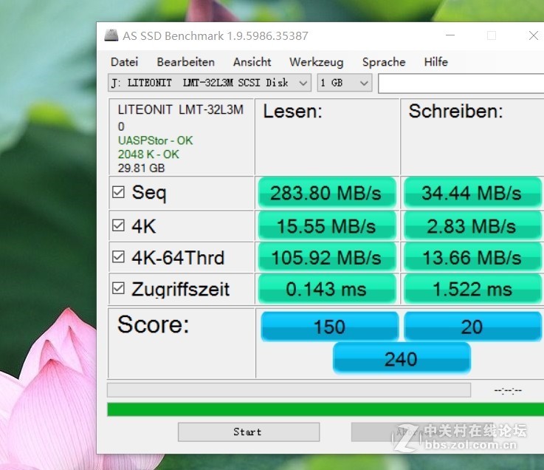Open the Bearbeiten menu
The width and height of the screenshot is (544, 470).
[x=185, y=62]
